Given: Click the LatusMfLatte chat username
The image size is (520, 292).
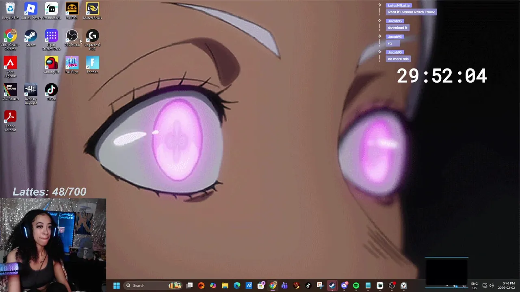Looking at the screenshot, I should tap(399, 5).
